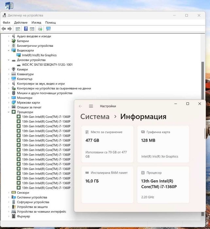Expand the Фърмуер category
210x229 pixels.
tap(9, 216)
